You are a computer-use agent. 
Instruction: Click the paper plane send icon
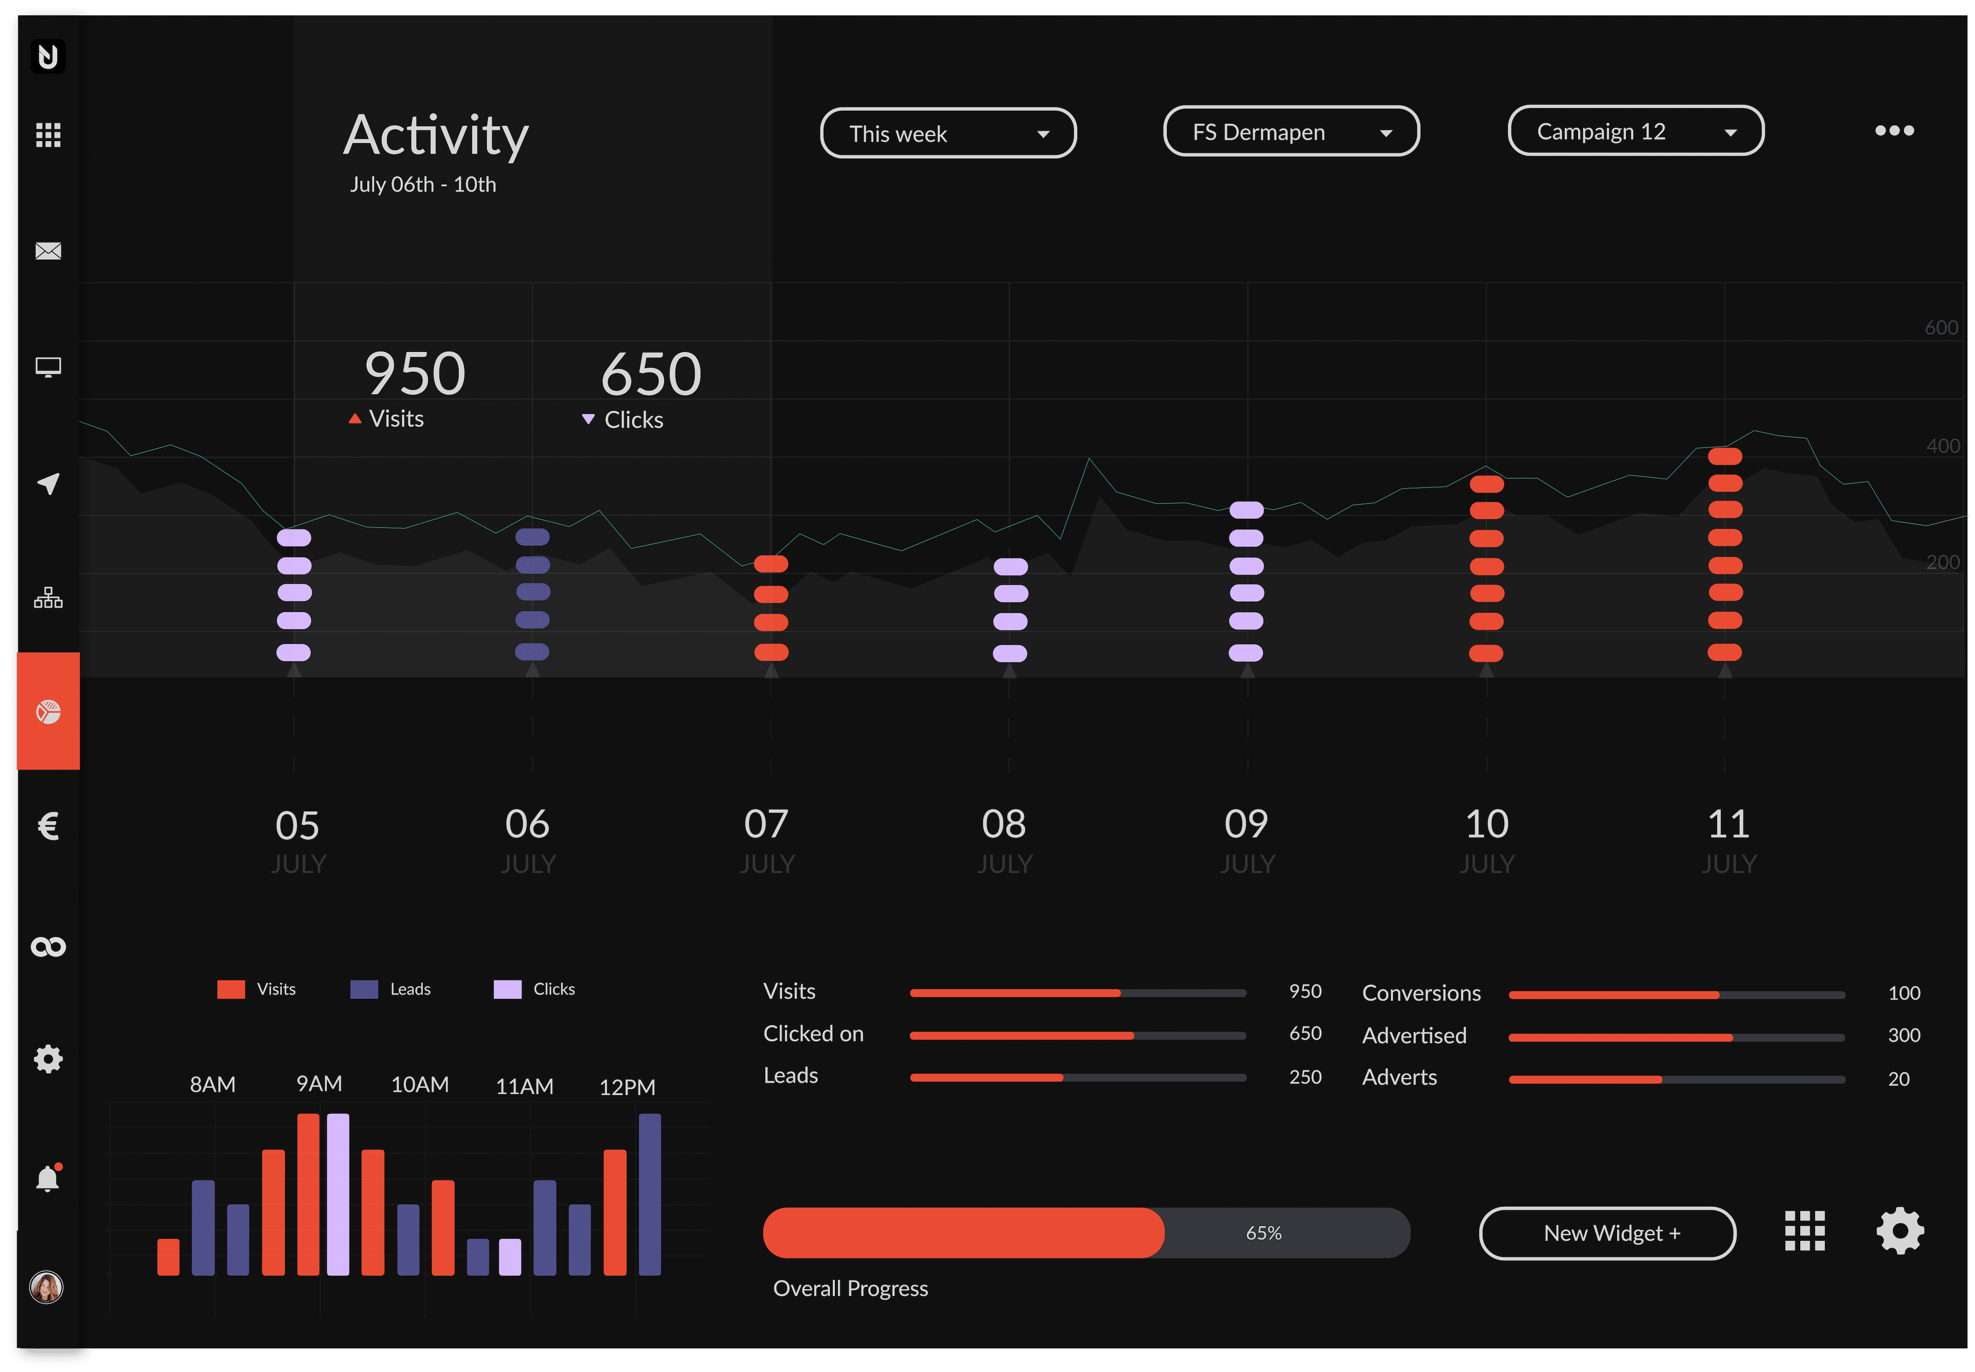[x=48, y=483]
